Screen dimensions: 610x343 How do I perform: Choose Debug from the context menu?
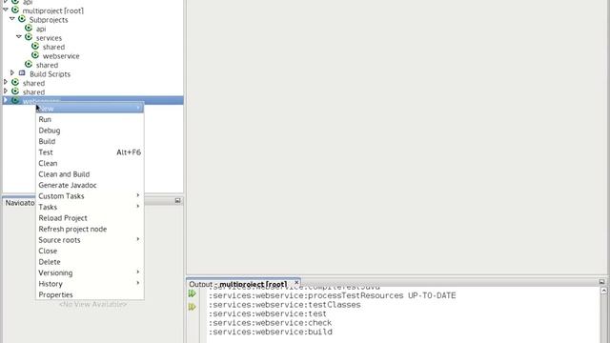coord(90,131)
